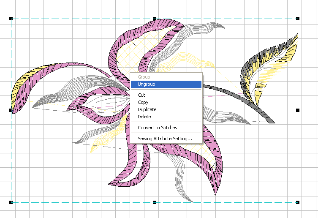Viewport: 318px width, 218px height.
Task: Choose Ungroup from the context menu
Action: tap(147, 84)
